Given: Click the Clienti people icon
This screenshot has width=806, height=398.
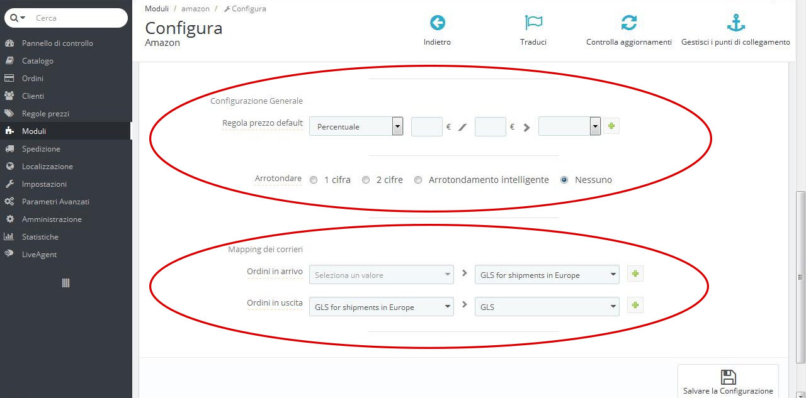Looking at the screenshot, I should (x=9, y=96).
